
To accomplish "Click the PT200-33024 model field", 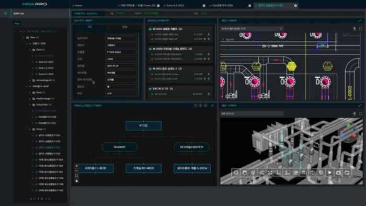I will tap(121, 52).
